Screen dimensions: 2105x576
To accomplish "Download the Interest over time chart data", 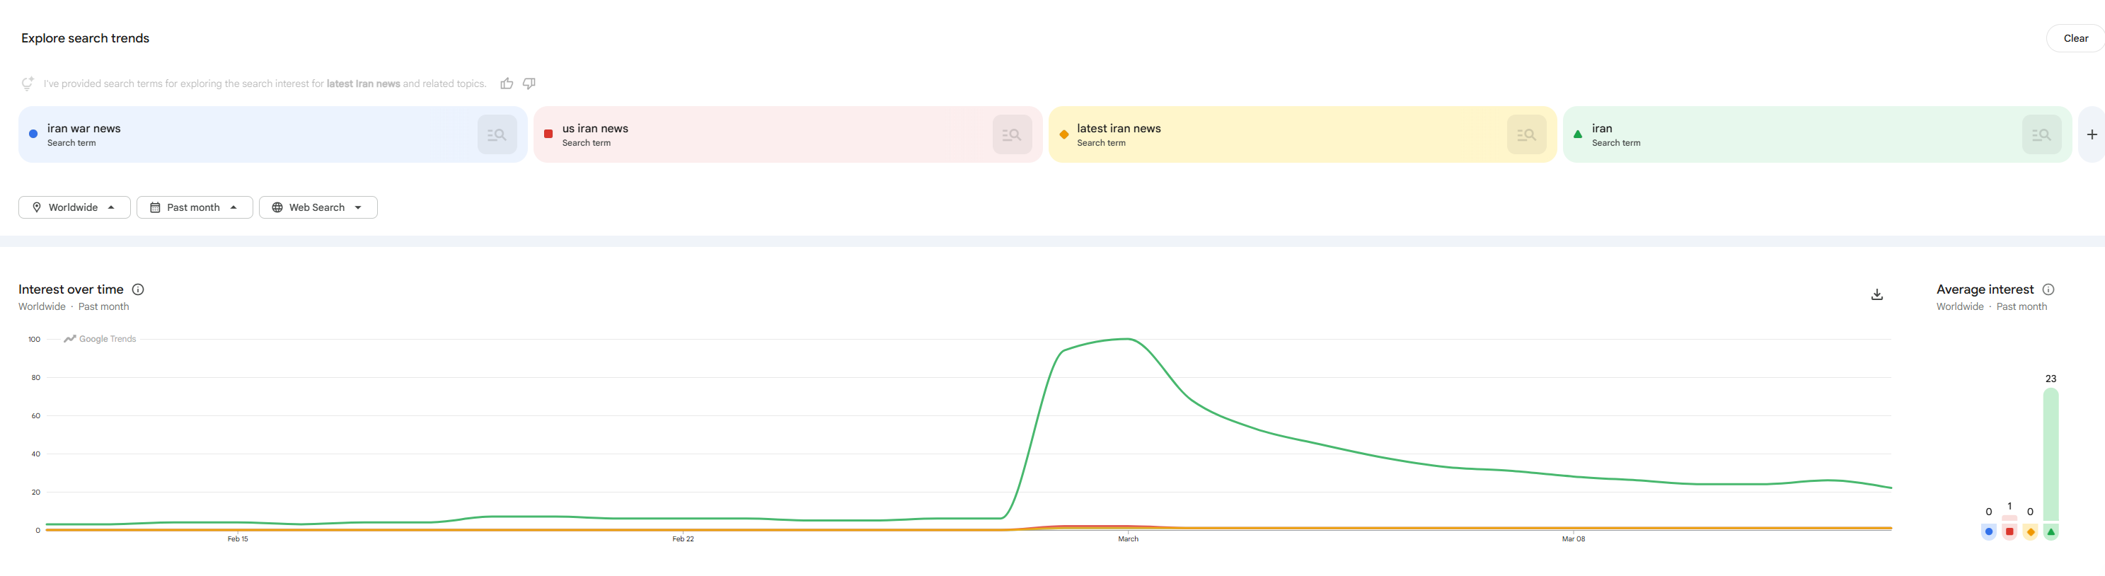I will tap(1876, 295).
